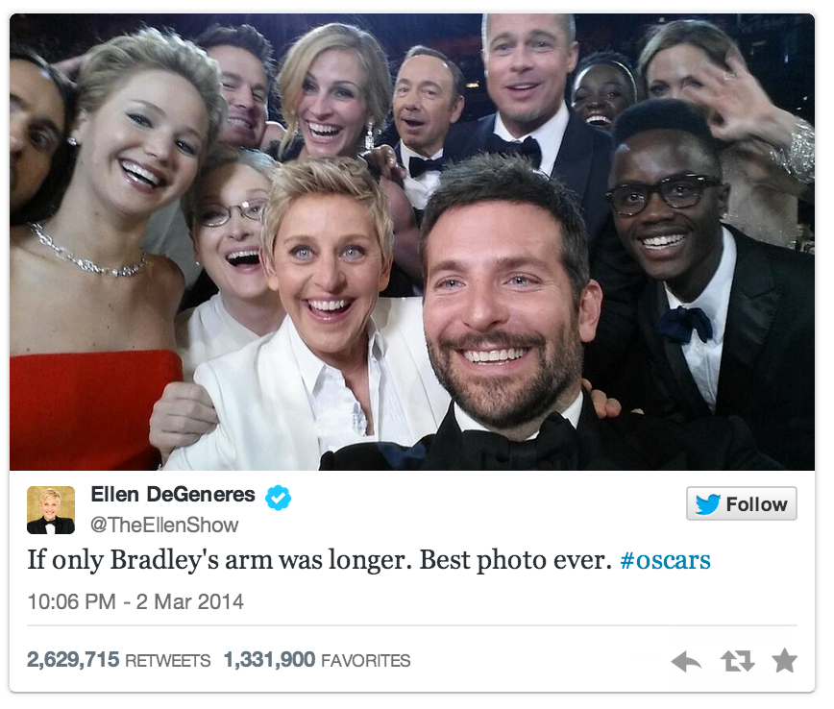The image size is (834, 709).
Task: View the 1,331,900 favorites list
Action: pos(317,660)
